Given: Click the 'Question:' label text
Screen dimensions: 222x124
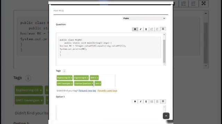Looking at the screenshot, I should [x=61, y=24].
